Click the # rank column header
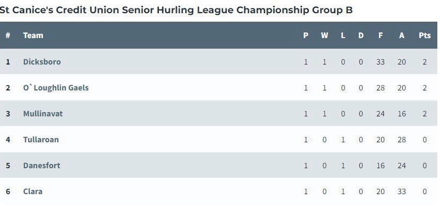This screenshot has width=440, height=210. (x=8, y=35)
